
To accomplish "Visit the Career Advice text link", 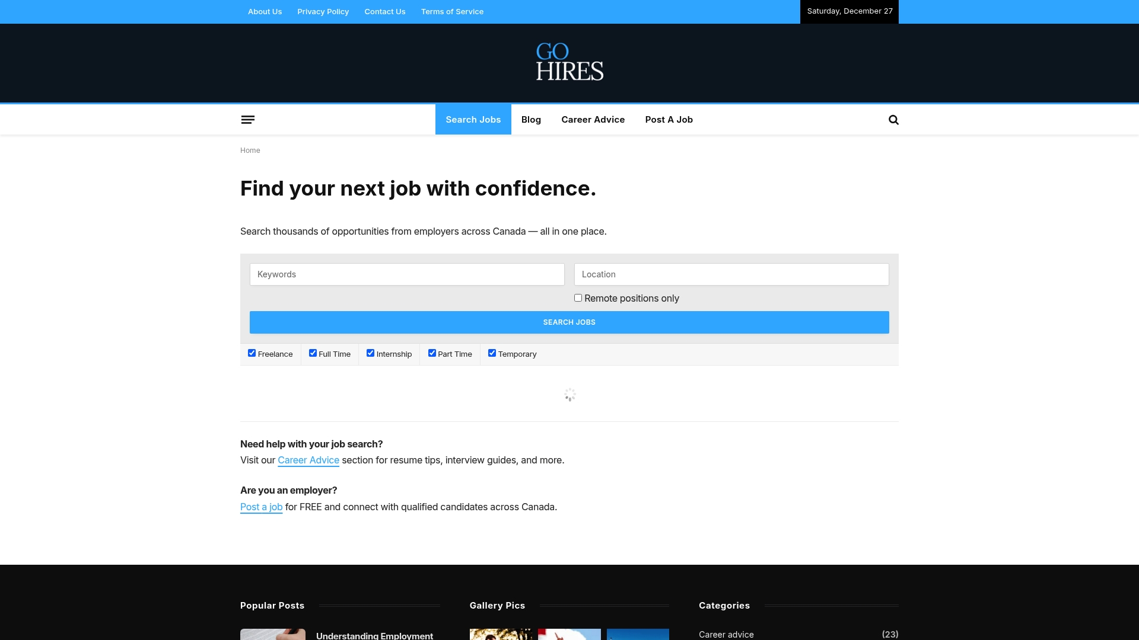I will (308, 460).
